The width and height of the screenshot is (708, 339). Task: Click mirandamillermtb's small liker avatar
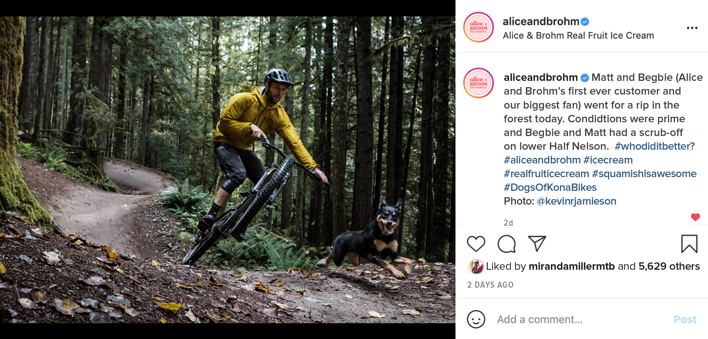pyautogui.click(x=476, y=267)
